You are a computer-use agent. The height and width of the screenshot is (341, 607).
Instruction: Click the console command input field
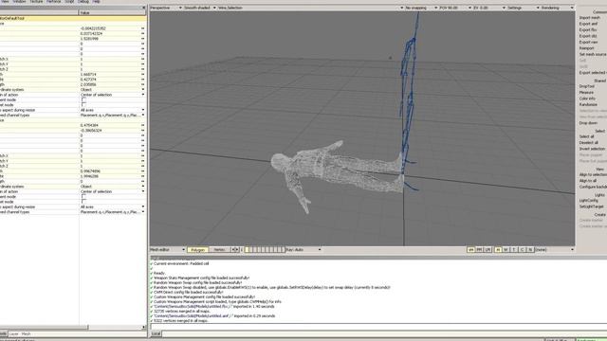coord(378,327)
